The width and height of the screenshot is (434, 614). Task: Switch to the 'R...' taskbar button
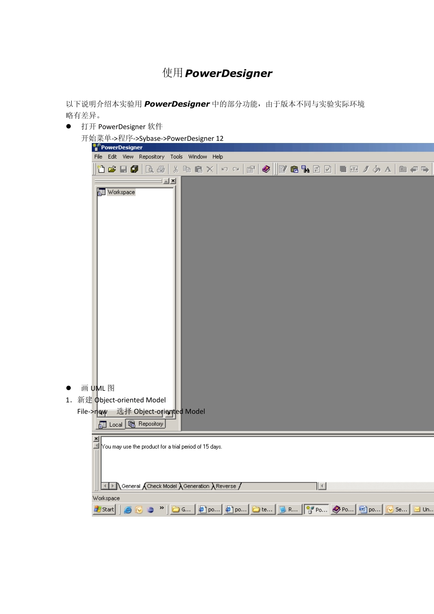289,509
